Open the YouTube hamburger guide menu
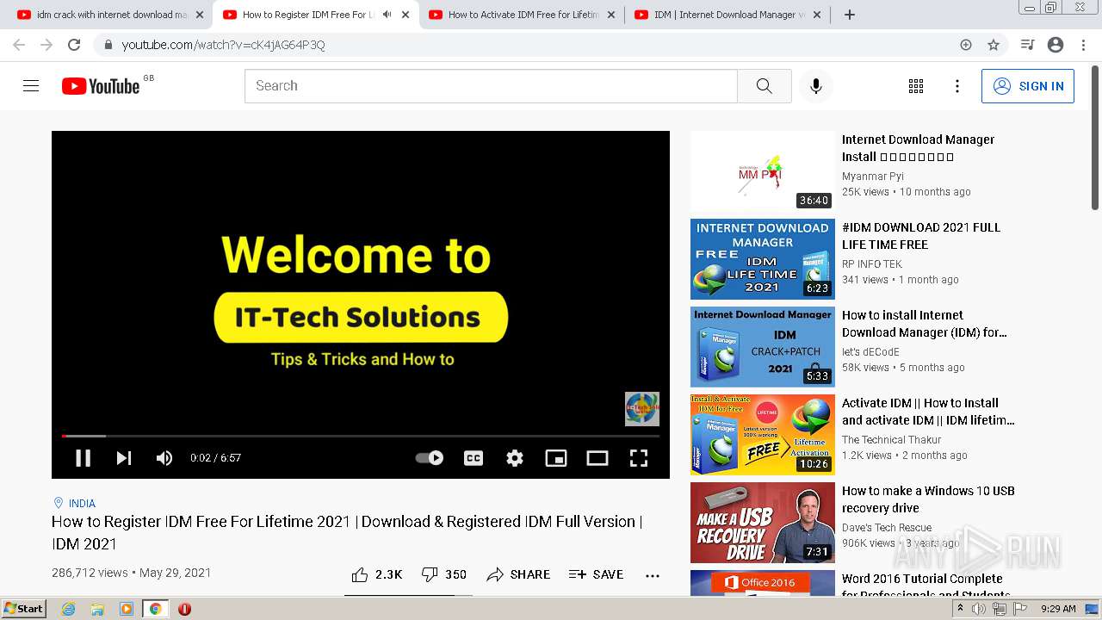Viewport: 1102px width, 620px height. tap(31, 86)
